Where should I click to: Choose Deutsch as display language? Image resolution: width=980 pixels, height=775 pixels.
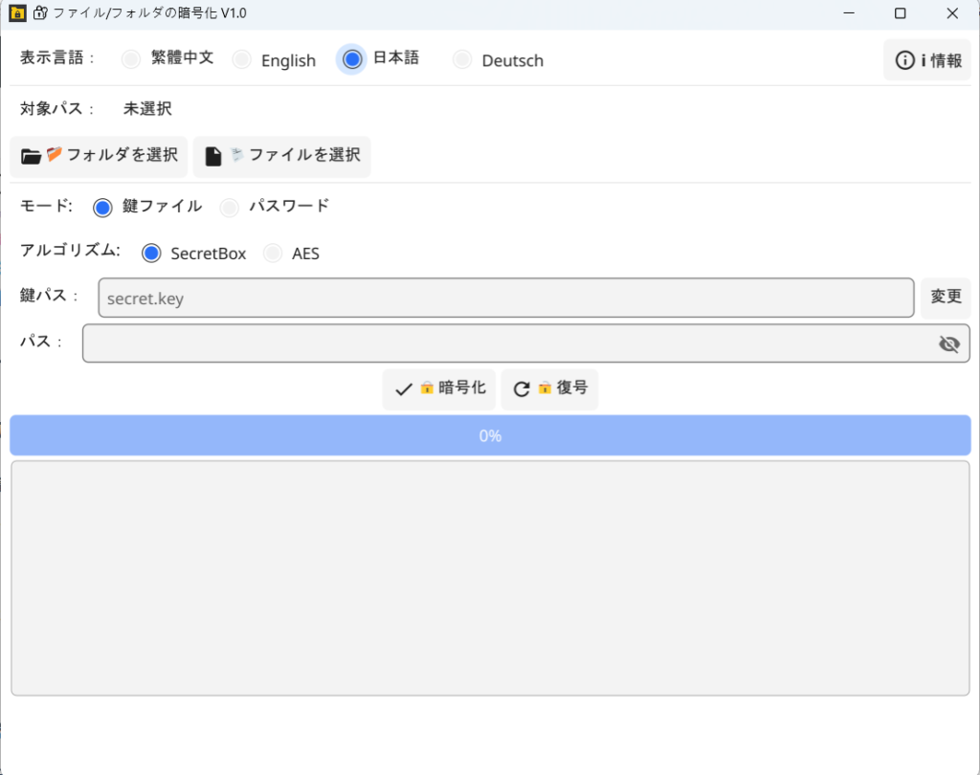(462, 59)
